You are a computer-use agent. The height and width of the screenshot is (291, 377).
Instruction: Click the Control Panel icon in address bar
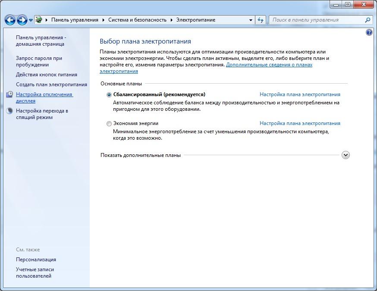click(38, 20)
